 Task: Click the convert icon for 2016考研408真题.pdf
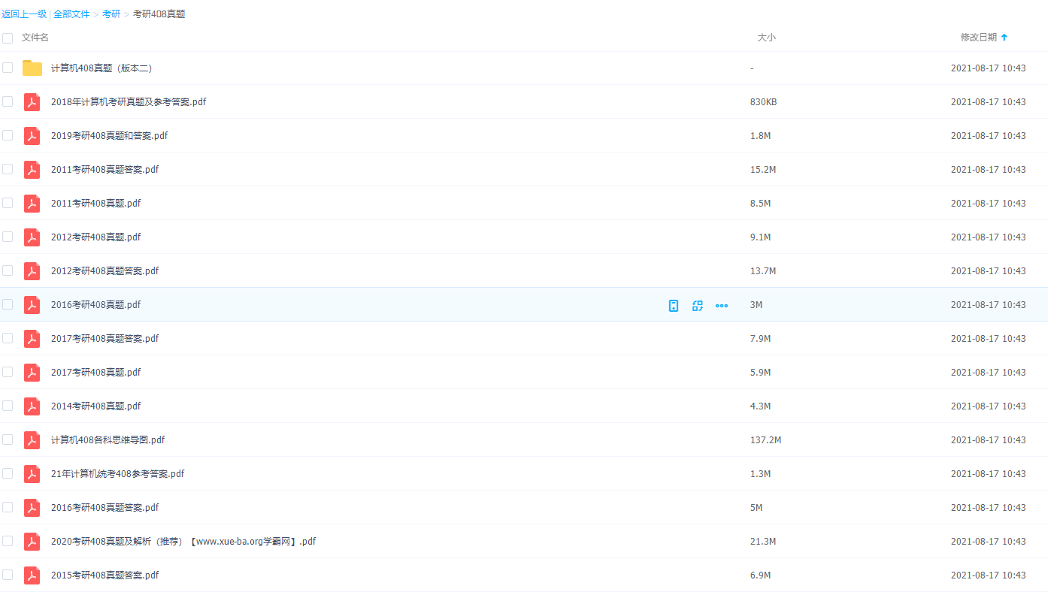[x=698, y=305]
